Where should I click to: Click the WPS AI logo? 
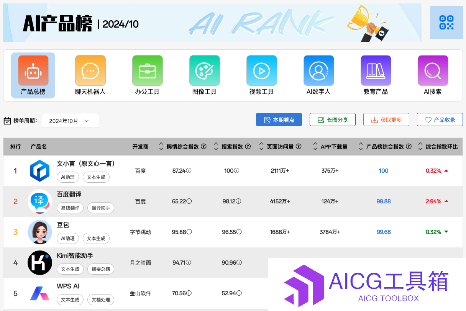tap(40, 294)
